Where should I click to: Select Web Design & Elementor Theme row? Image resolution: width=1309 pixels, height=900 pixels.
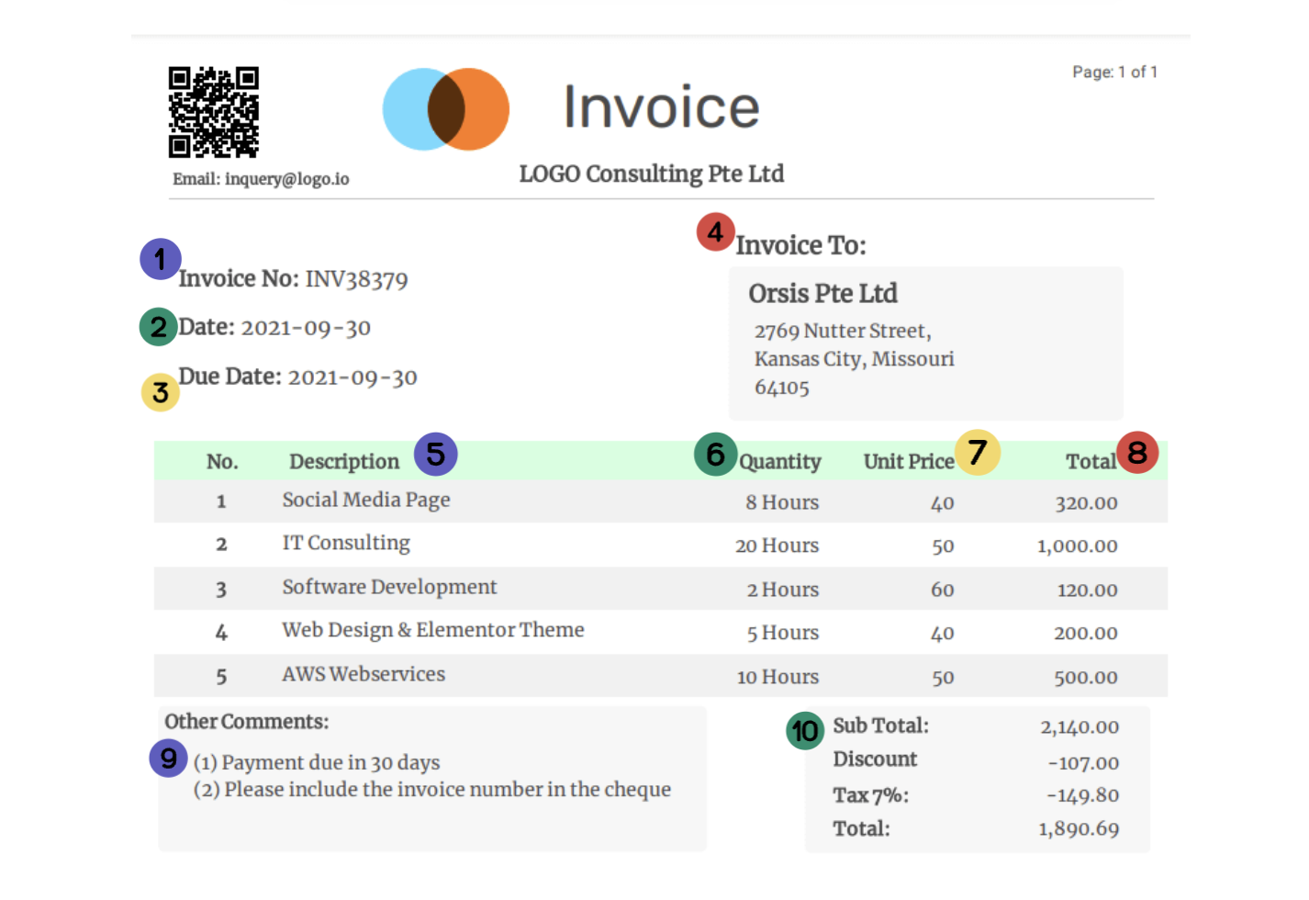661,632
